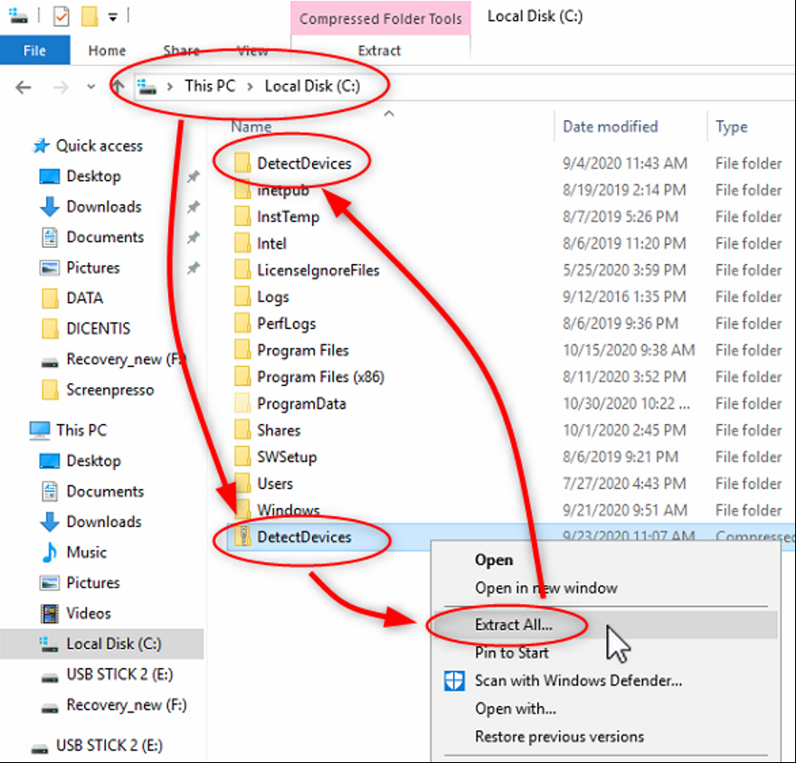This screenshot has height=763, width=796.
Task: Sort by the Name column header
Action: pos(251,127)
